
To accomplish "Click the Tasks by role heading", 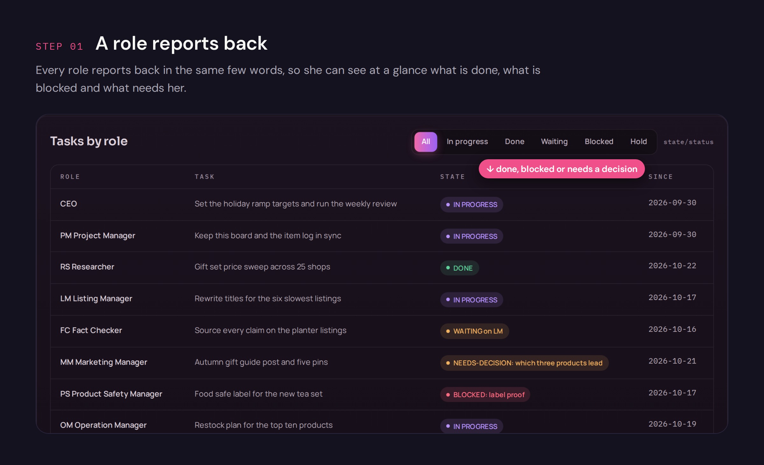I will coord(89,141).
